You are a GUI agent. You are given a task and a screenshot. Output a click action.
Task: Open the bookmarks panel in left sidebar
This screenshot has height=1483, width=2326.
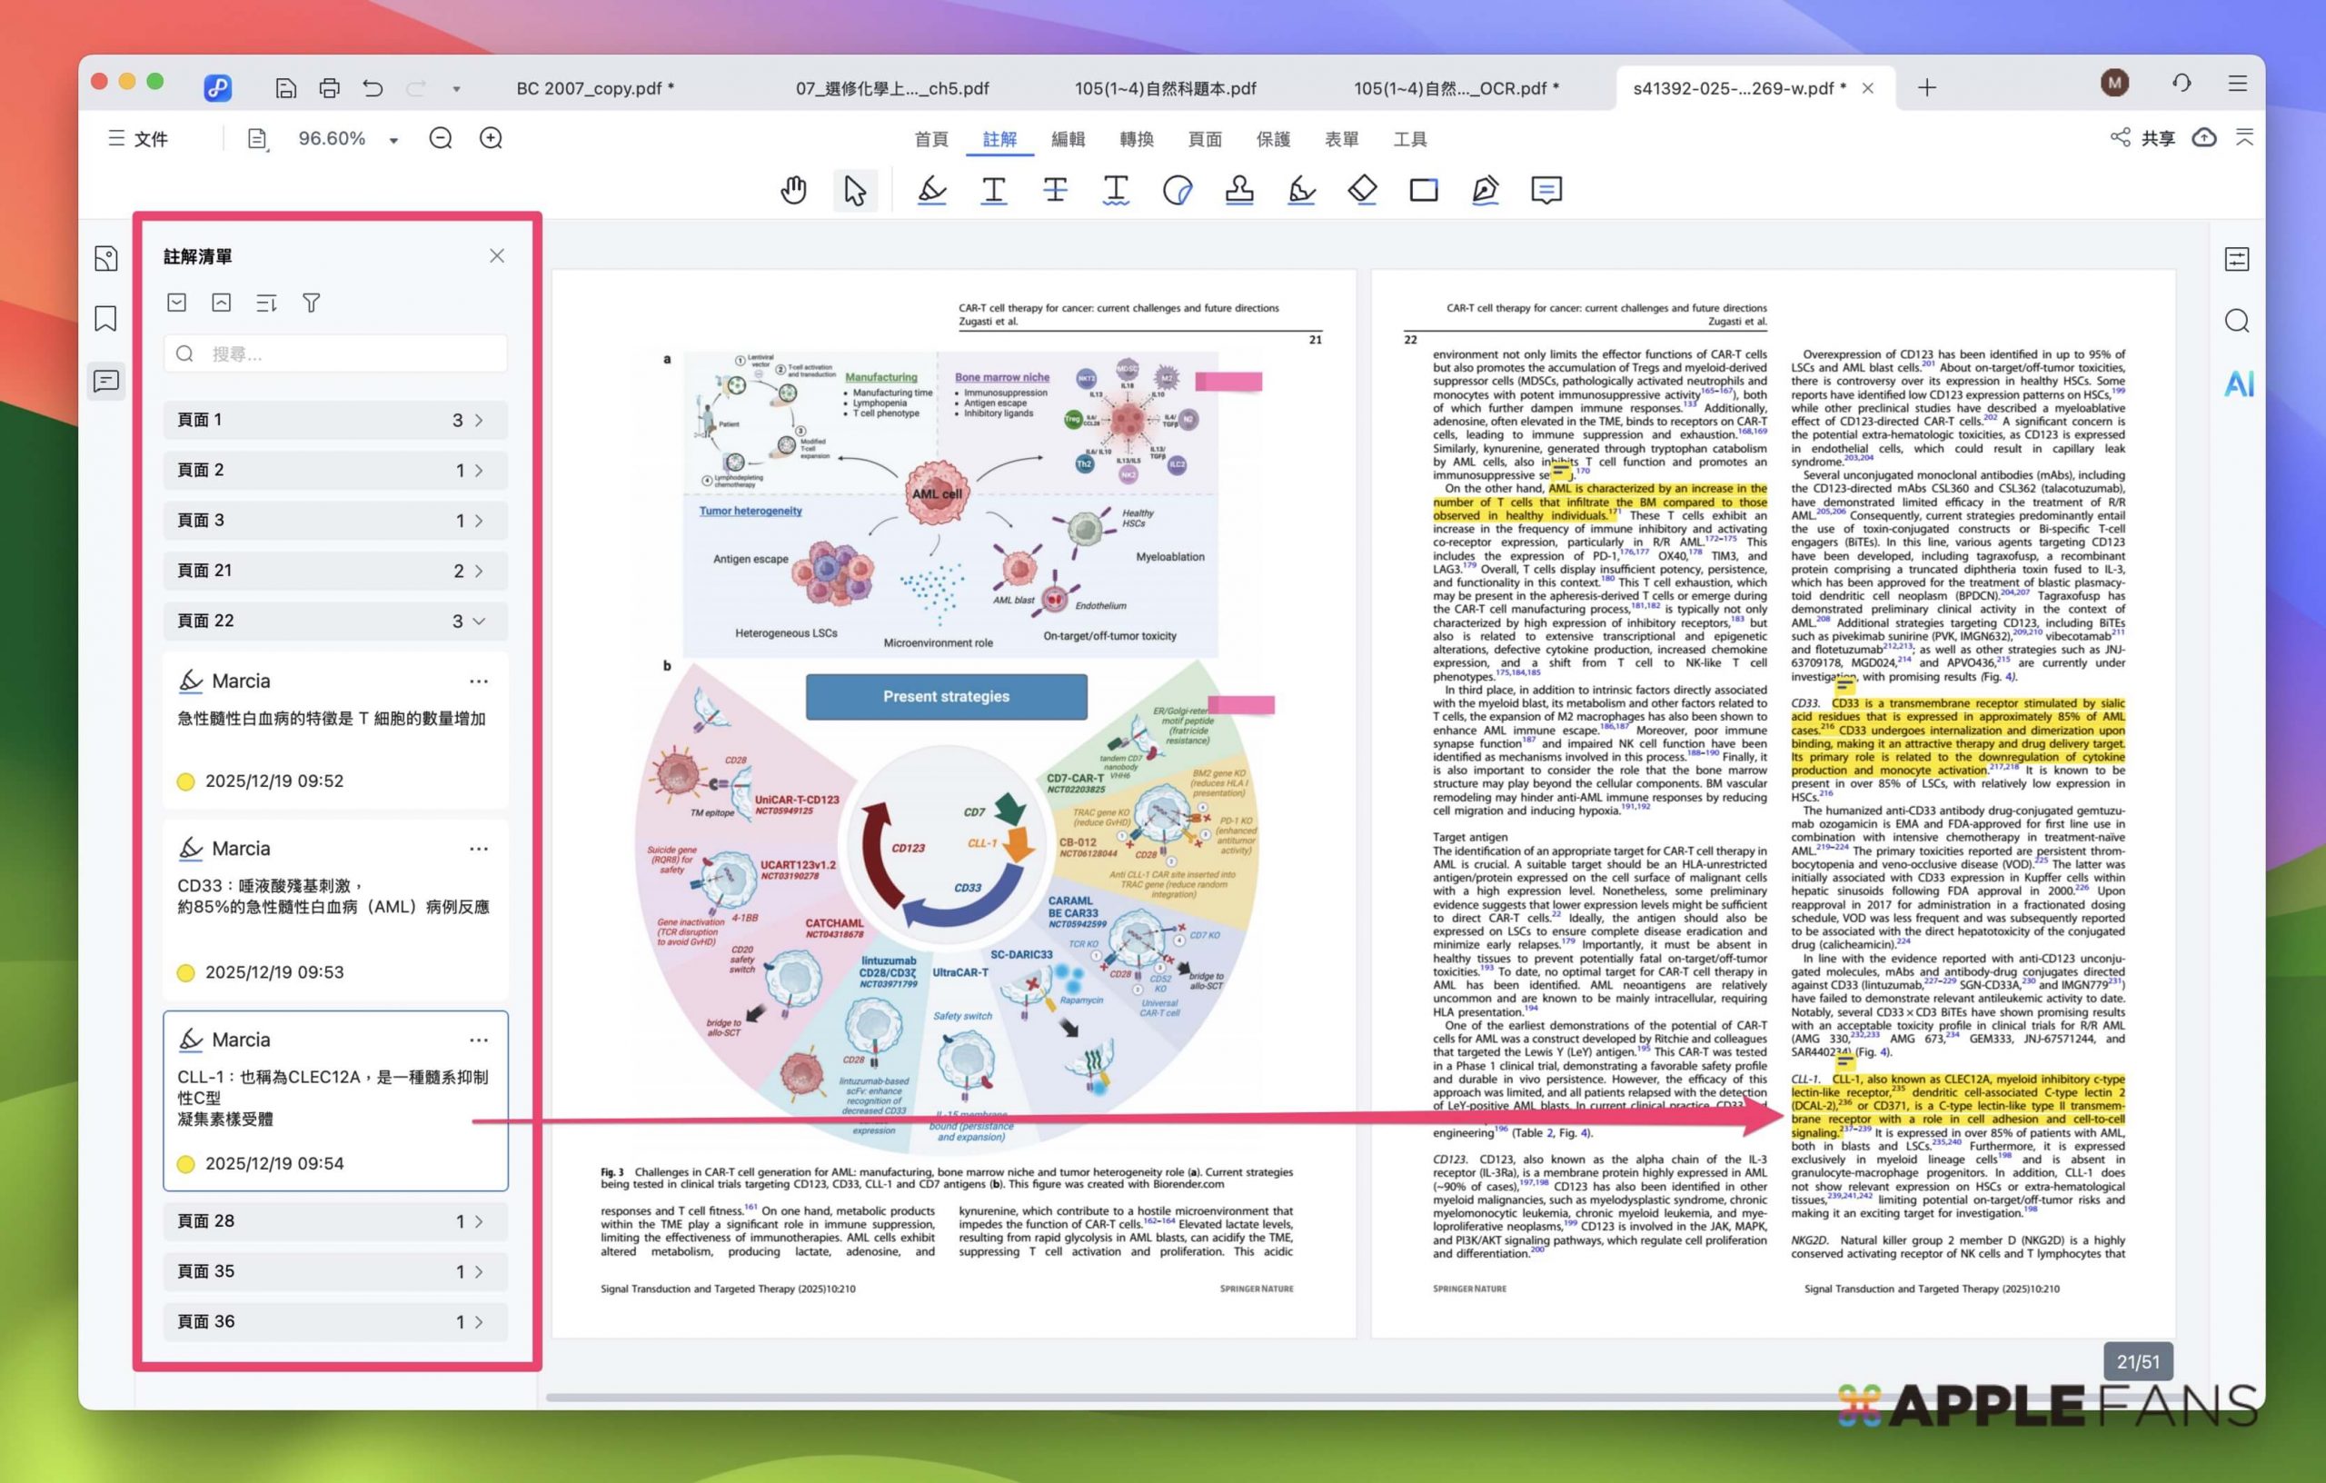pyautogui.click(x=106, y=319)
